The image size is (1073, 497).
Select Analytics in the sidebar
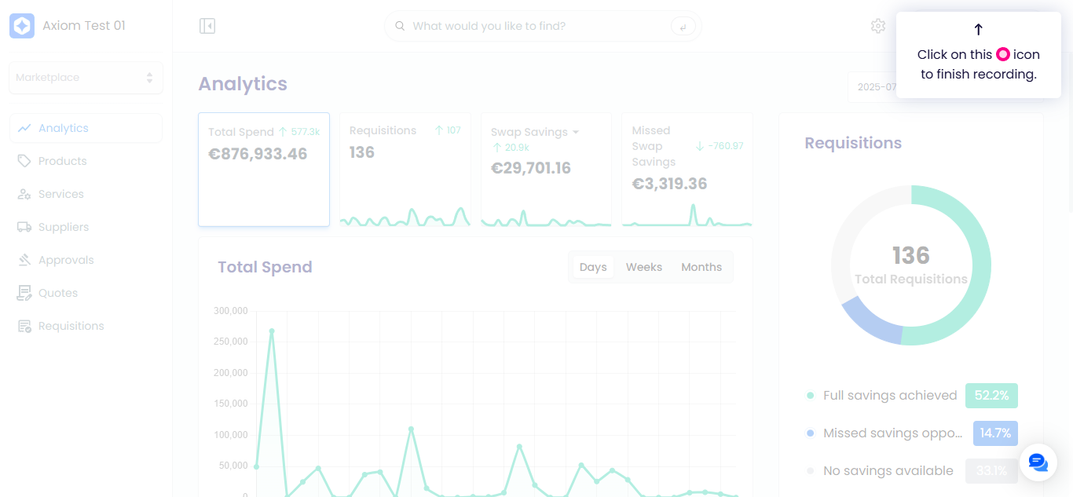click(x=86, y=128)
